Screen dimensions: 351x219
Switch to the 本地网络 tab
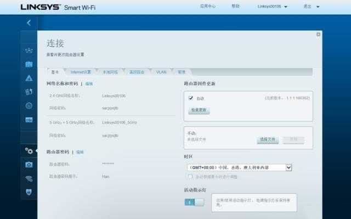tap(110, 72)
